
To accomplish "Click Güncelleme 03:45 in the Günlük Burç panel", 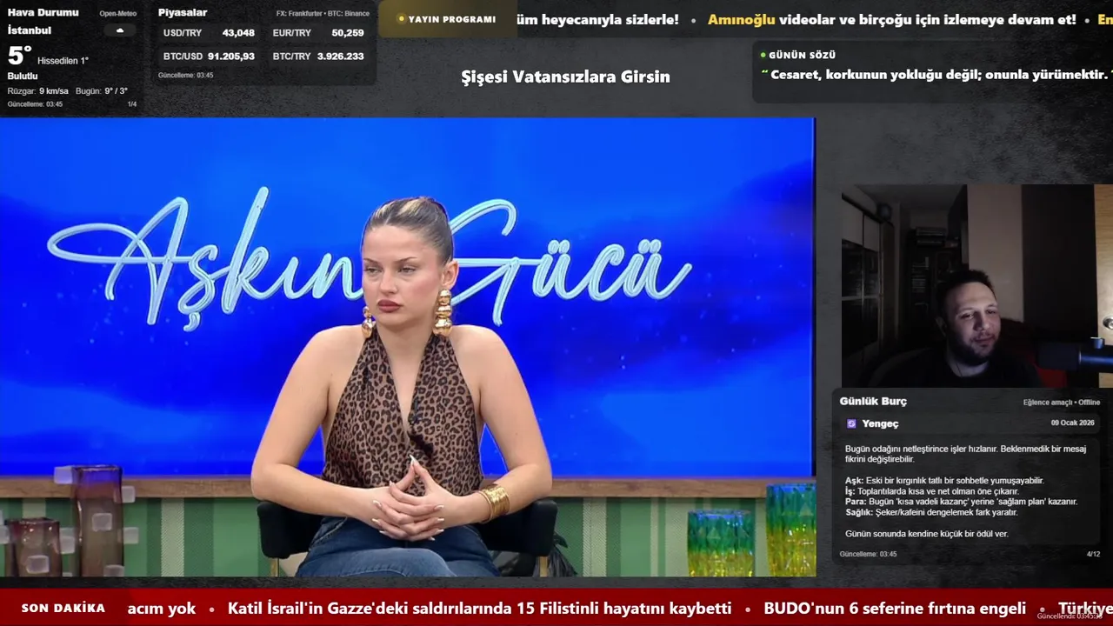I will pos(868,554).
